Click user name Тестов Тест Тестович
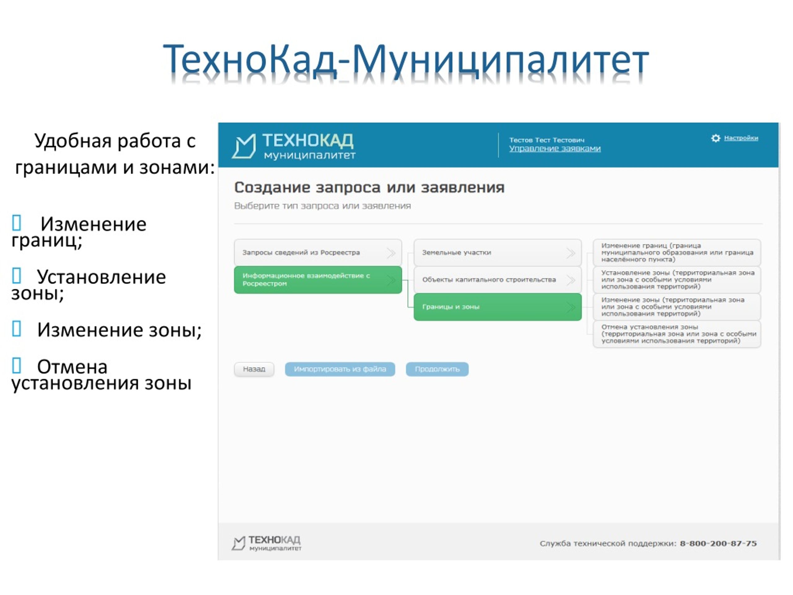 point(547,140)
